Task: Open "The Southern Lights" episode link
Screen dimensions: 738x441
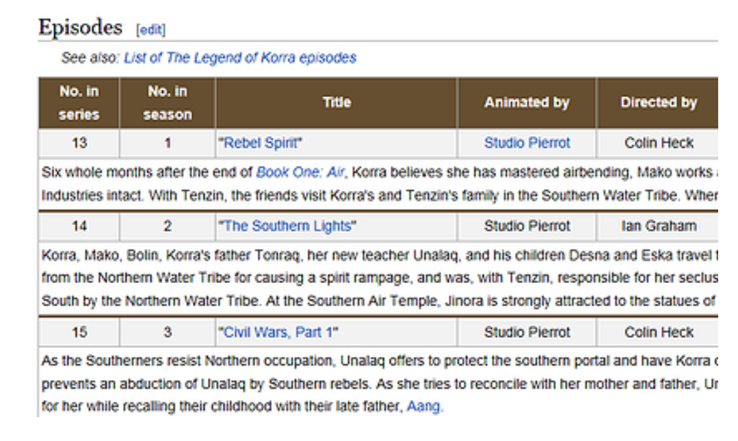Action: coord(287,226)
